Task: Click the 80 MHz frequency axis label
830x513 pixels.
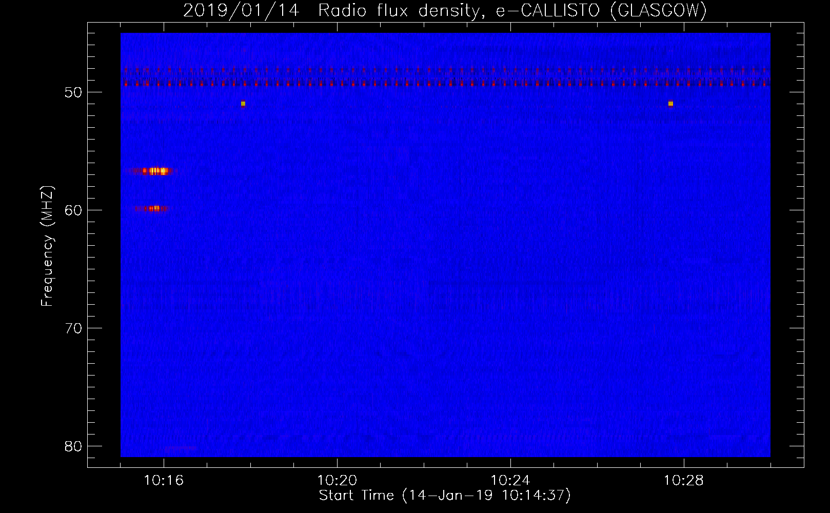Action: point(74,446)
